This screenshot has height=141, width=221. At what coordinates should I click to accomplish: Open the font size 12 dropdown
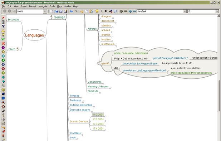point(217,11)
